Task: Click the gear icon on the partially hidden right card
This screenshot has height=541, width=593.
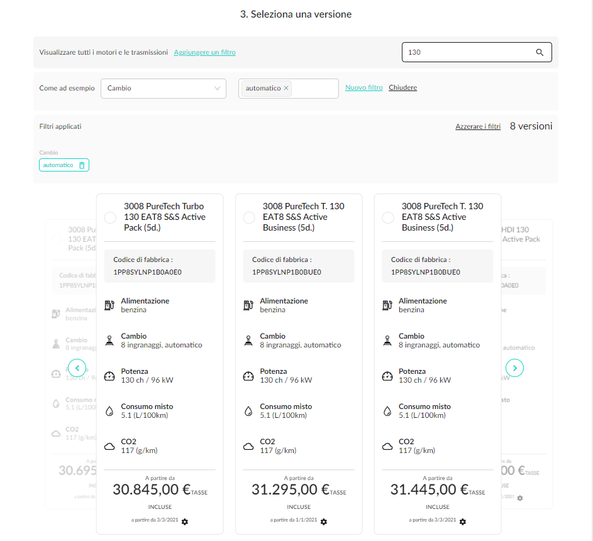Action: point(520,498)
